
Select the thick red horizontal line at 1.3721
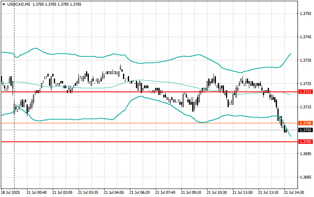(x=149, y=92)
